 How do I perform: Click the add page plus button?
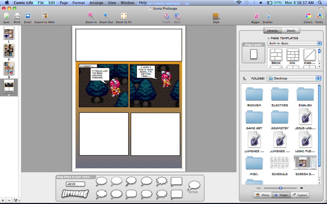pyautogui.click(x=3, y=200)
